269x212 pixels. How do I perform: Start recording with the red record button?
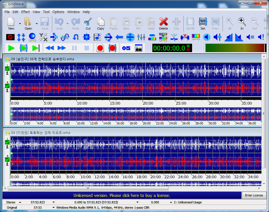click(100, 48)
